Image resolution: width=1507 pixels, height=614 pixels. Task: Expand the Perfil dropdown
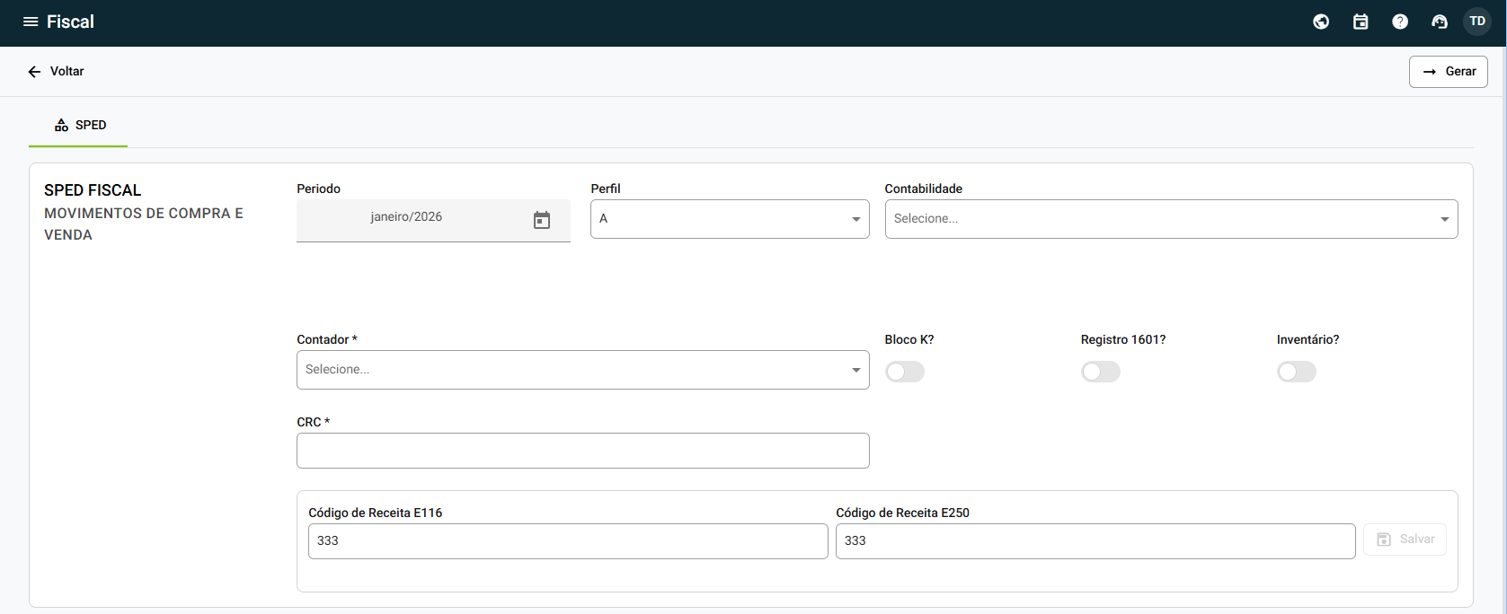click(x=730, y=219)
